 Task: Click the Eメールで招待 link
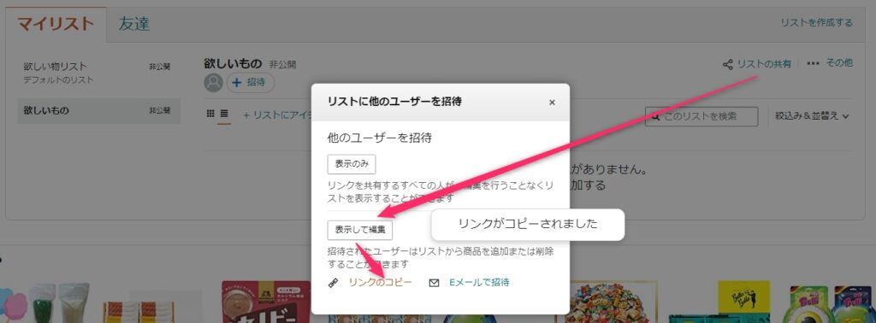click(479, 282)
